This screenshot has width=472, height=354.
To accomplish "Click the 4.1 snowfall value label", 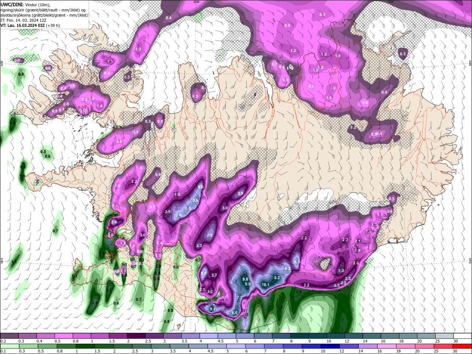I will click(x=210, y=235).
